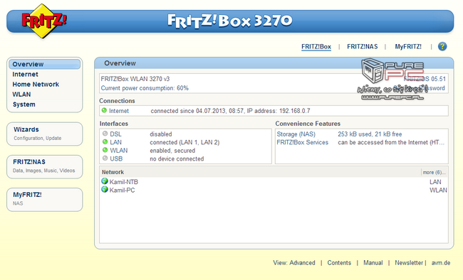This screenshot has width=463, height=280.
Task: Open the Home Network menu section
Action: point(36,85)
